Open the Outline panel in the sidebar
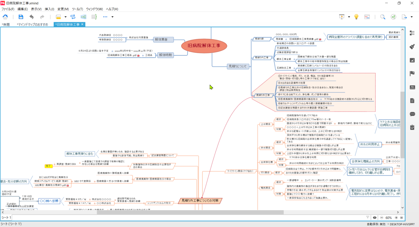This screenshot has width=419, height=227. (x=412, y=33)
